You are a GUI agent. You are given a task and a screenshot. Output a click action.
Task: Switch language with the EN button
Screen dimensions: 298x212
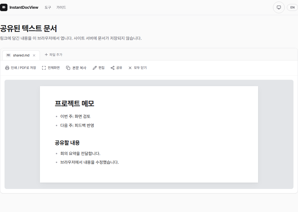292,7
